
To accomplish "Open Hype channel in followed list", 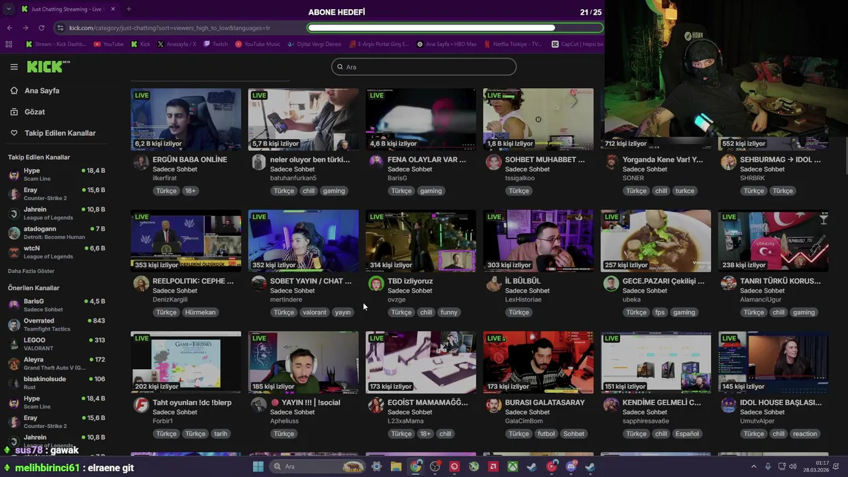I will click(x=56, y=174).
